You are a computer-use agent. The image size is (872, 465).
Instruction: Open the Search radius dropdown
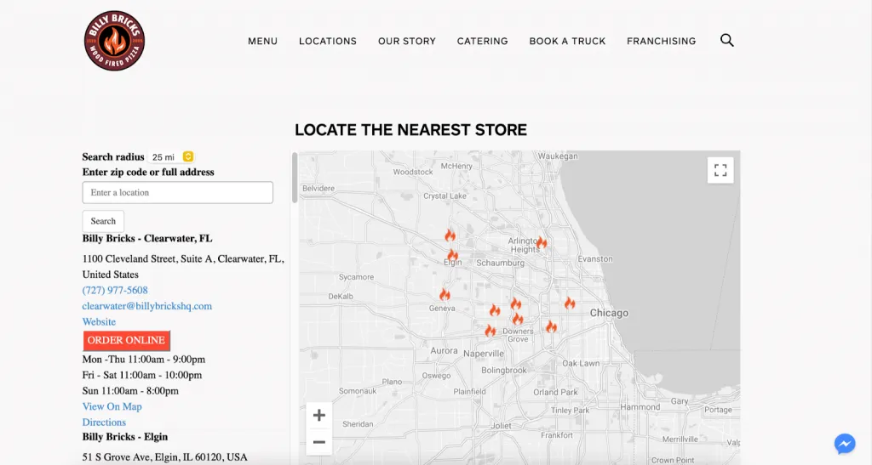coord(172,157)
